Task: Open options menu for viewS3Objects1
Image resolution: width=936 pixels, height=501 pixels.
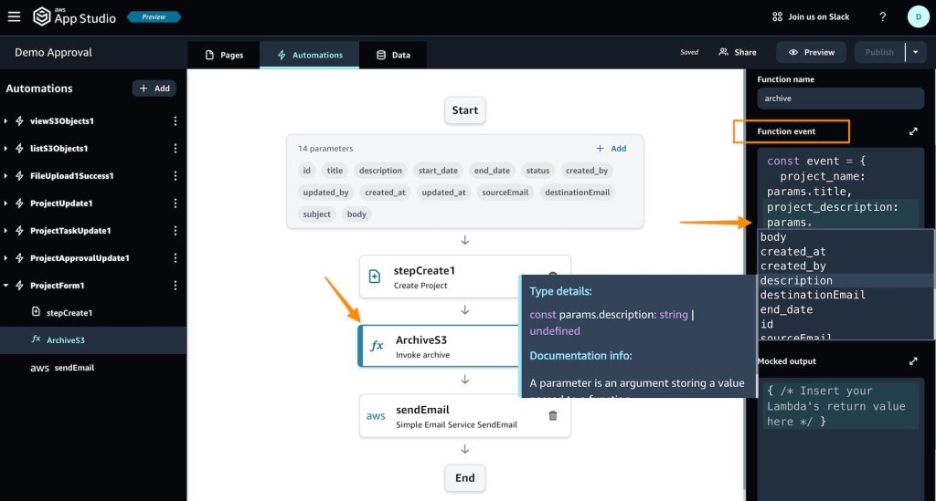Action: coord(175,120)
